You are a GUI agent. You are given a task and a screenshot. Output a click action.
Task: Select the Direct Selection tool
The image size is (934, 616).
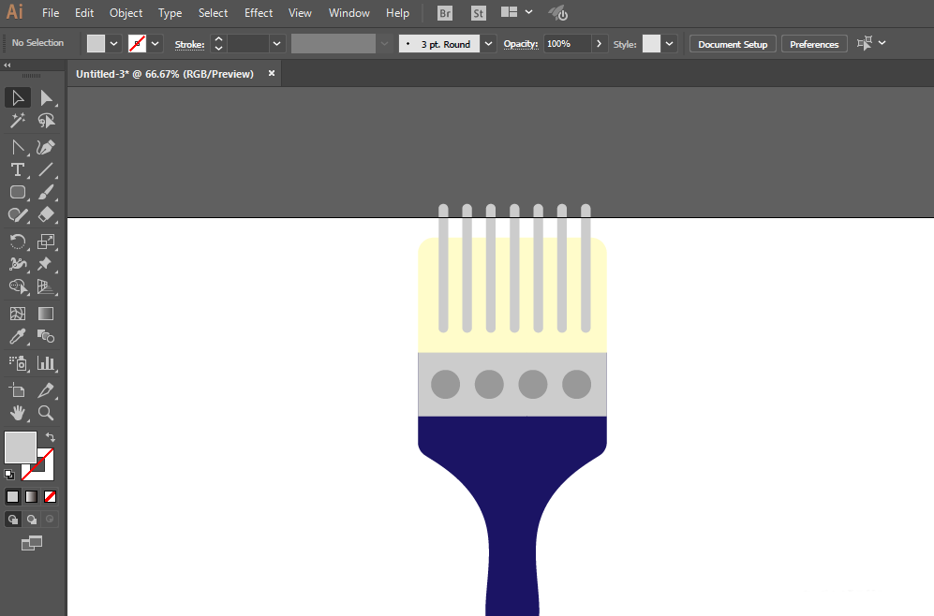tap(46, 97)
